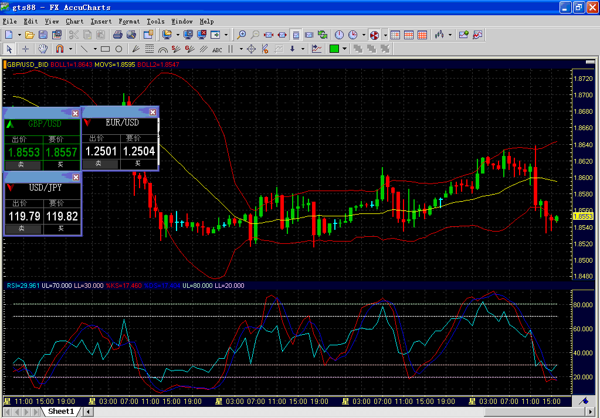Click the green color swatch
Image resolution: width=600 pixels, height=418 pixels.
[x=334, y=49]
